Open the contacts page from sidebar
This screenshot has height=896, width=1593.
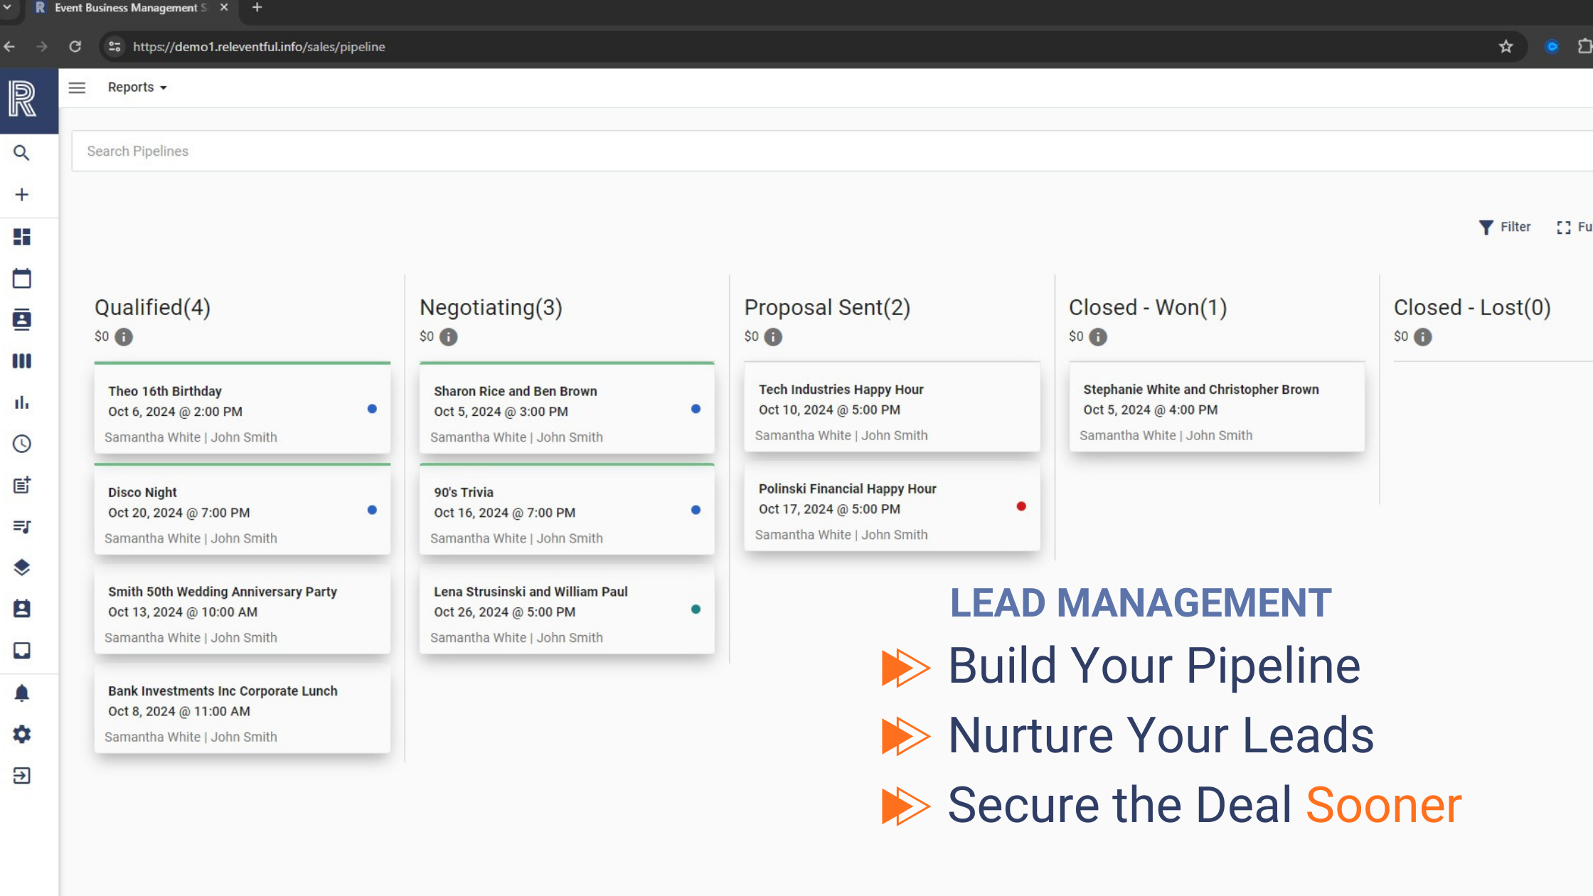point(21,319)
